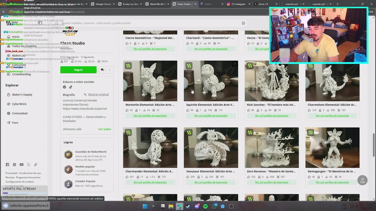This screenshot has height=211, width=376.
Task: Click Ver todos next to ofréceme café
Action: pos(105,129)
